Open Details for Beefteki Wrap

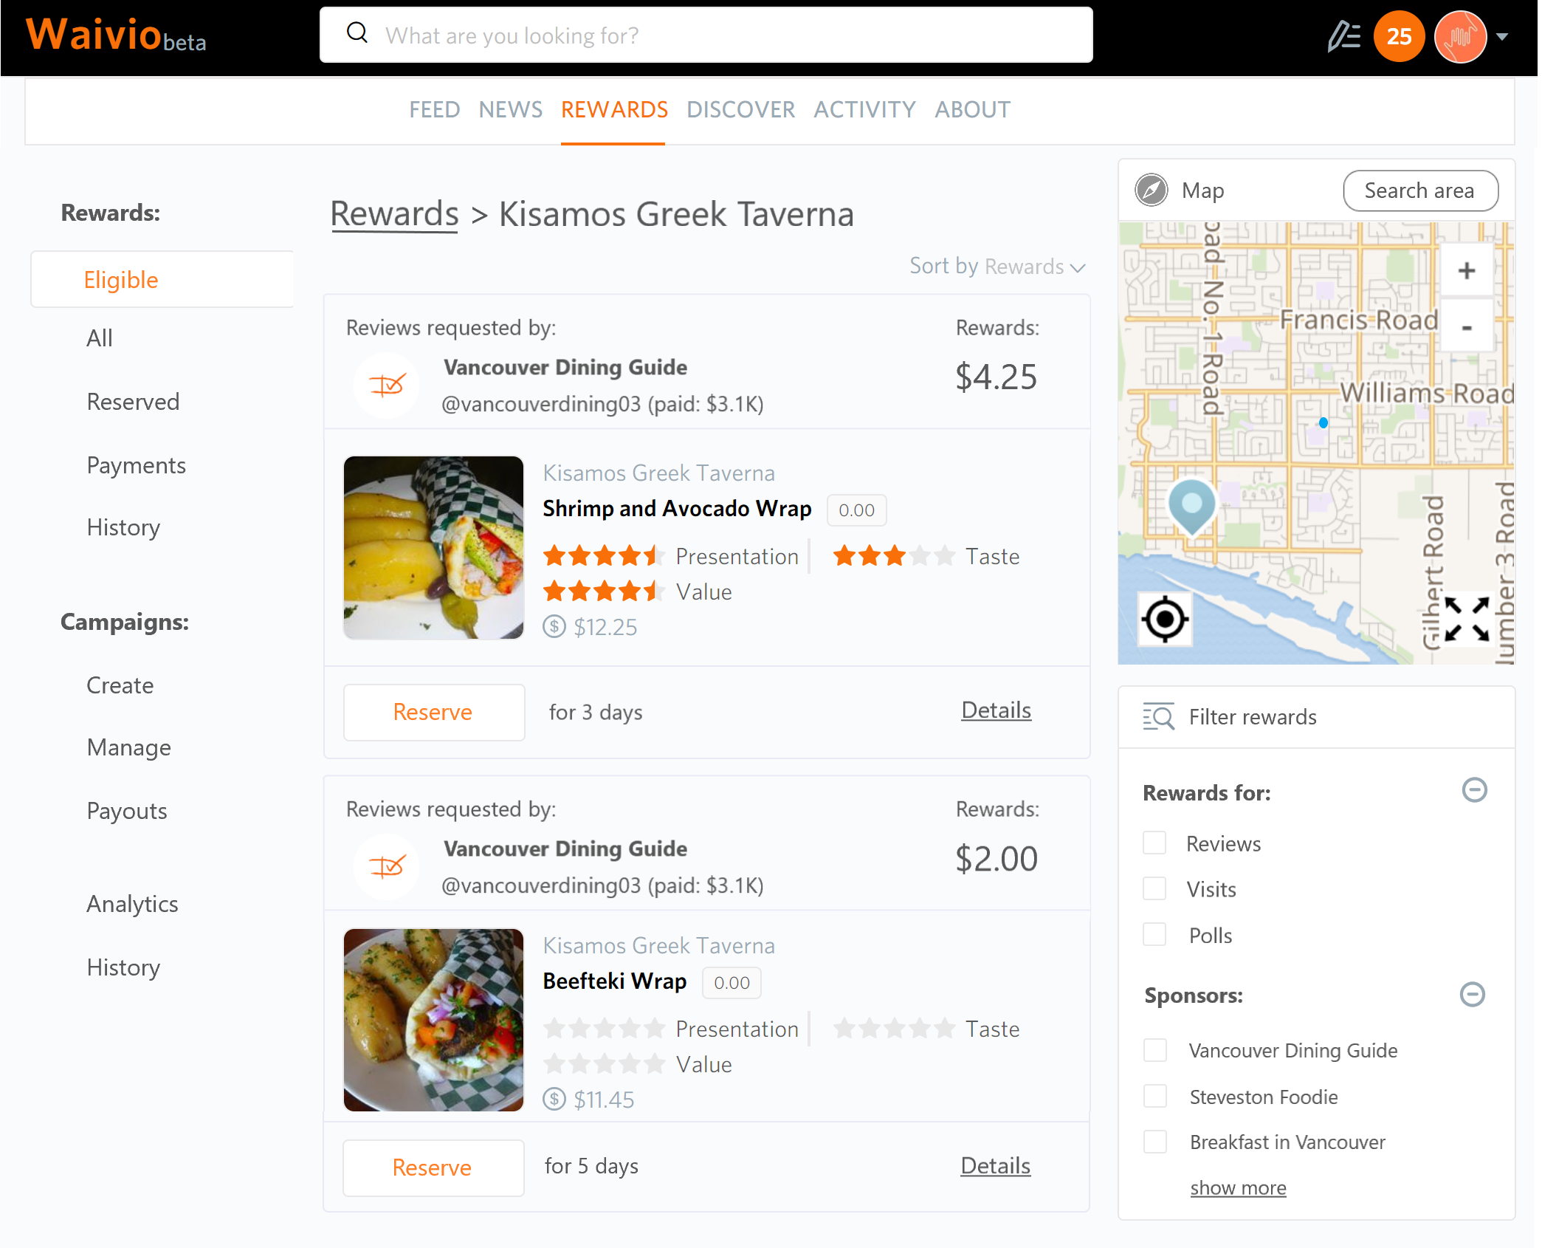995,1166
